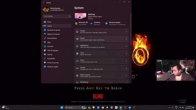Open the Windows Start button

coord(62,108)
